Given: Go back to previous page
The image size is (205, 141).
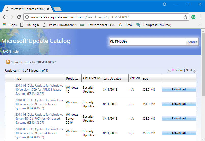Looking at the screenshot, I should point(5,17).
